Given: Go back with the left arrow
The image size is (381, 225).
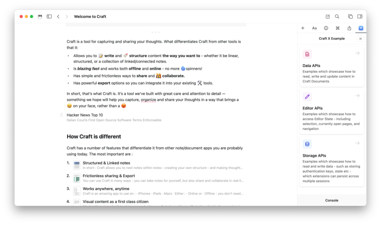Looking at the screenshot, I should (x=58, y=17).
